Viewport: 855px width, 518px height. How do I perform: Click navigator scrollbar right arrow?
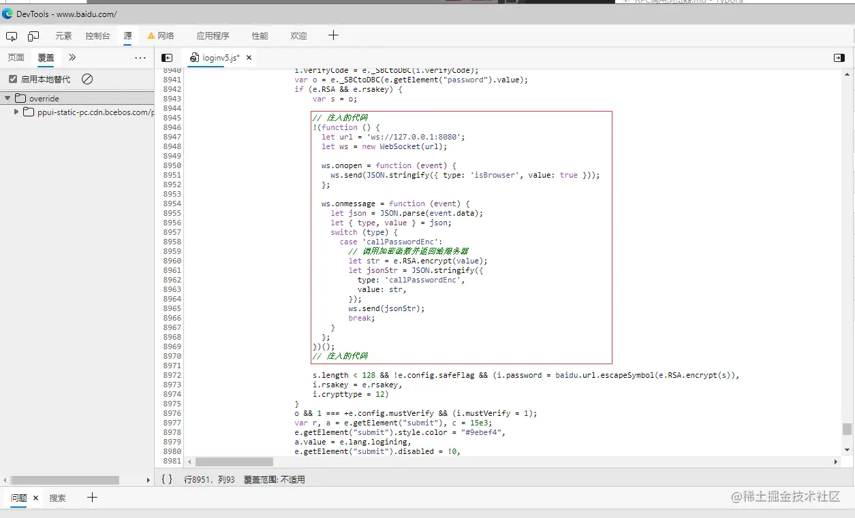click(149, 480)
